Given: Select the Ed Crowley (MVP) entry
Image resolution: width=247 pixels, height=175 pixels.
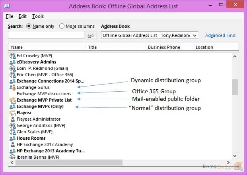Looking at the screenshot, I should 34,56.
